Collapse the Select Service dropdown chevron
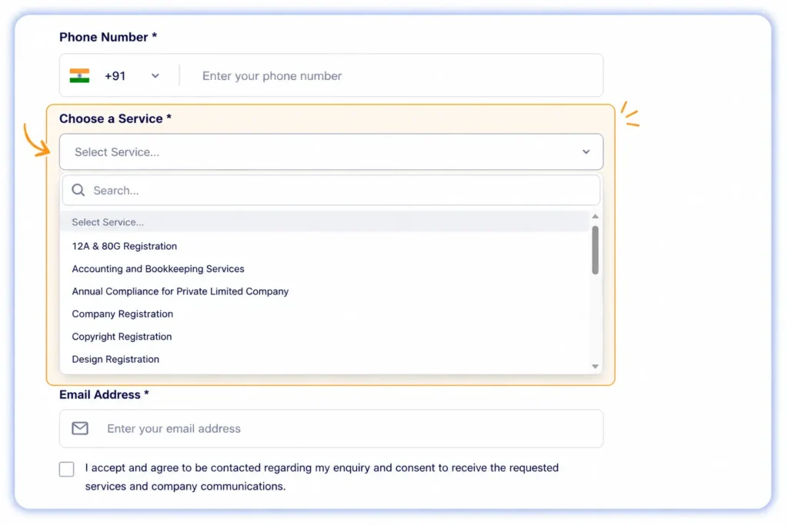 (586, 151)
